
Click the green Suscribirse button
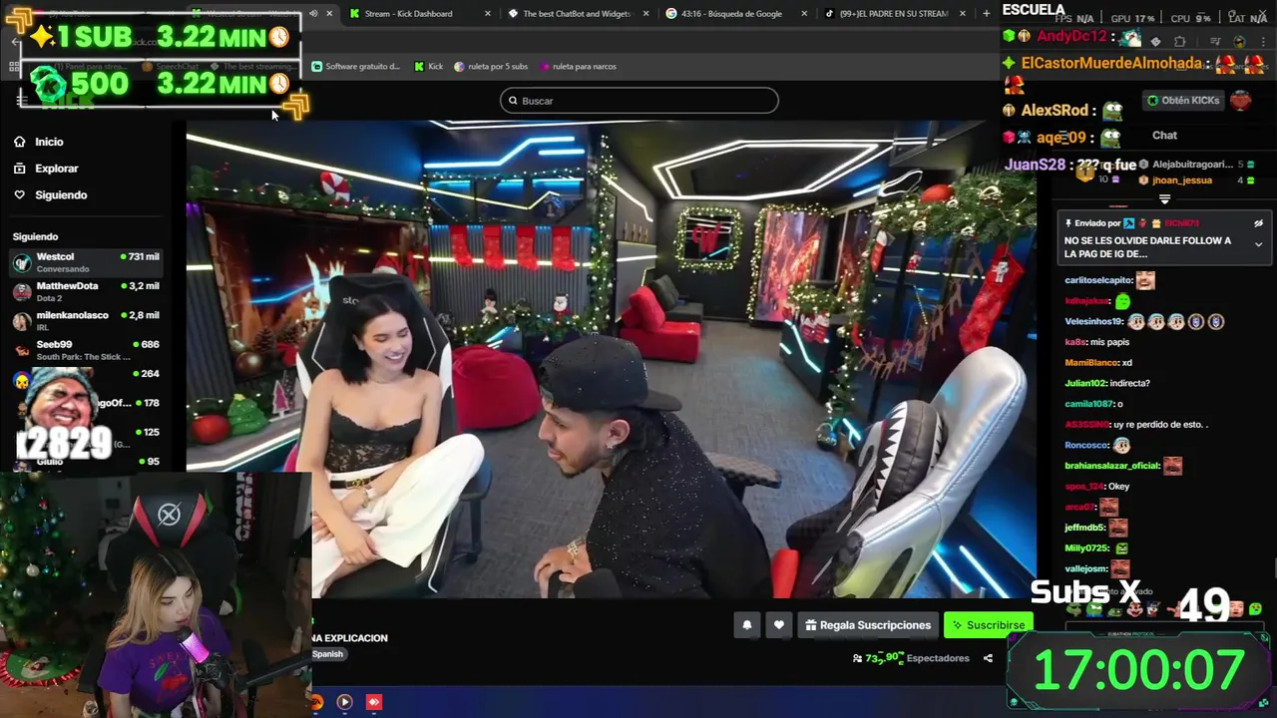988,625
